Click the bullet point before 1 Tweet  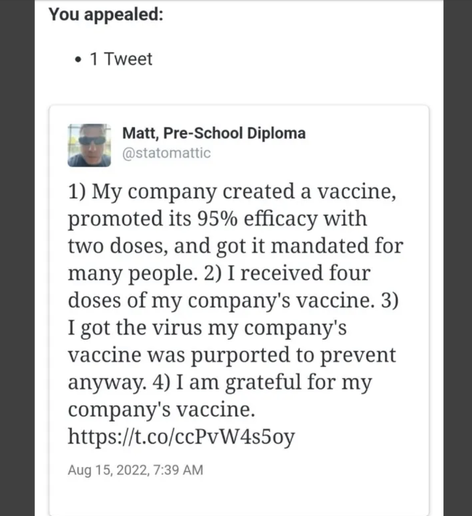(77, 60)
